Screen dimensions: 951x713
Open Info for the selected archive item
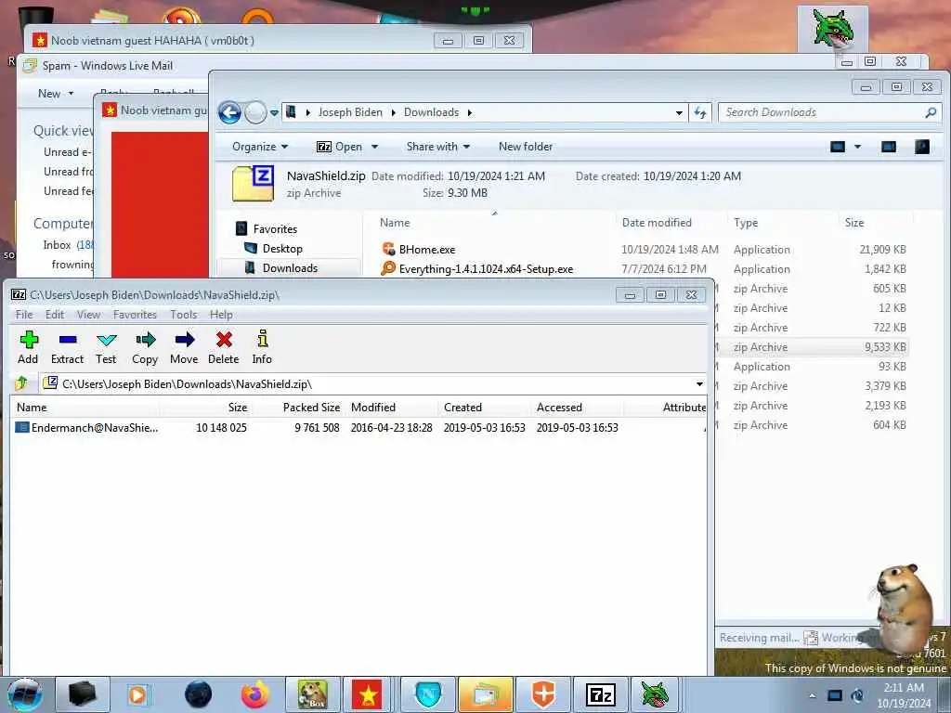pos(262,347)
